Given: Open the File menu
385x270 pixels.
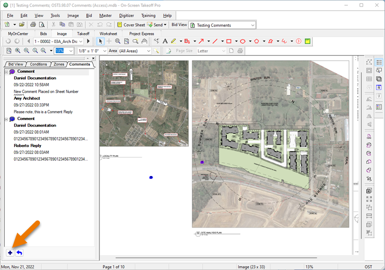Looking at the screenshot, I should coord(10,15).
